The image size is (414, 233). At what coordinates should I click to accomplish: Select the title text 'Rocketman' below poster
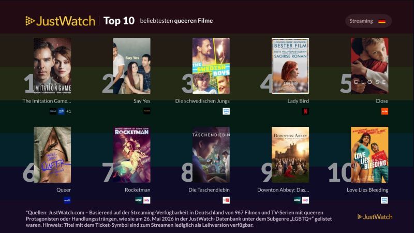[x=138, y=190]
